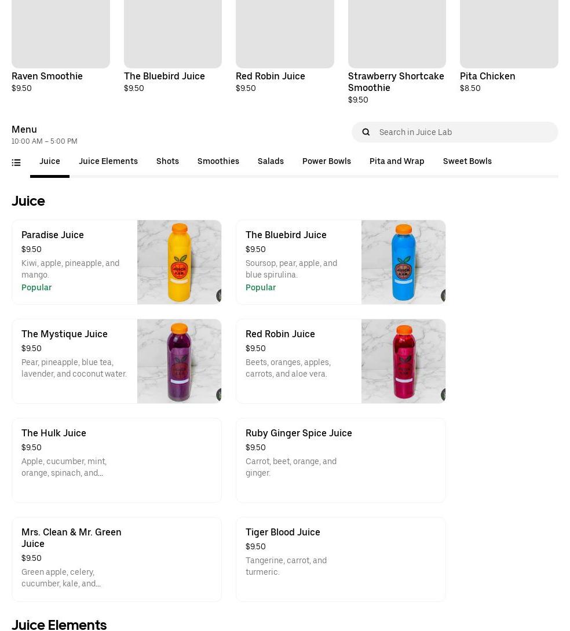Open The Hulk Juice item card
Viewport: 570px width, 631px height.
pos(116,460)
